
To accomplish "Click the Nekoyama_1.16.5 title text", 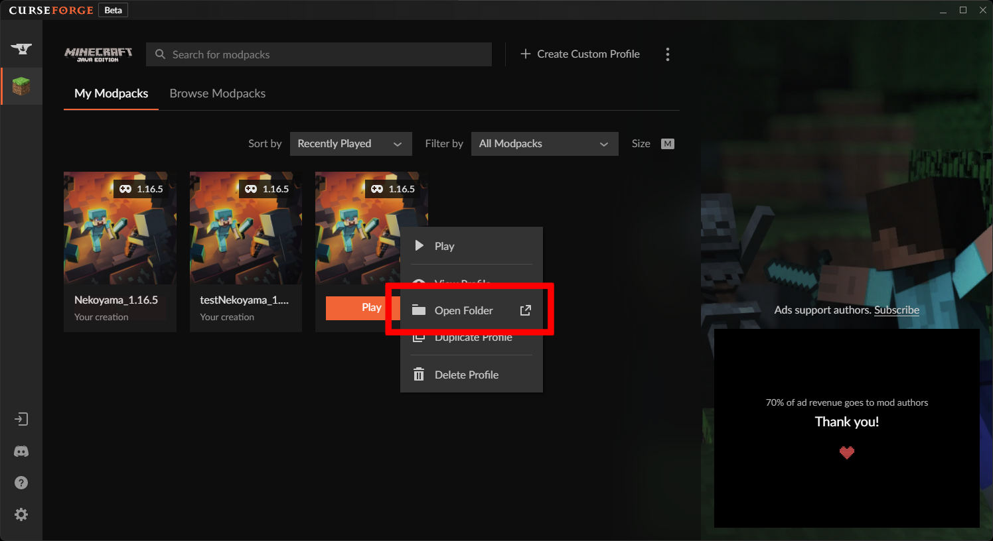I will 116,300.
